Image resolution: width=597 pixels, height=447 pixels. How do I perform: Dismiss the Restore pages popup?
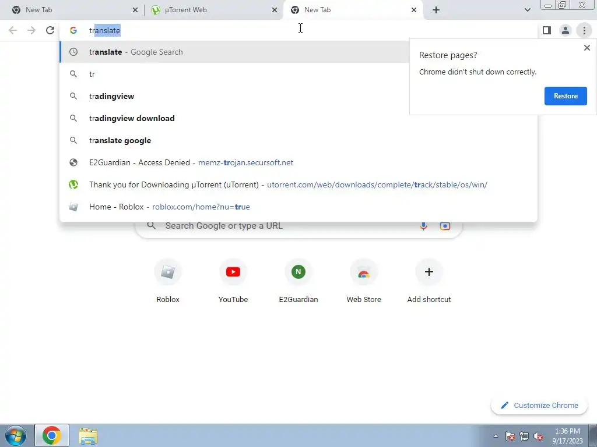pyautogui.click(x=587, y=48)
